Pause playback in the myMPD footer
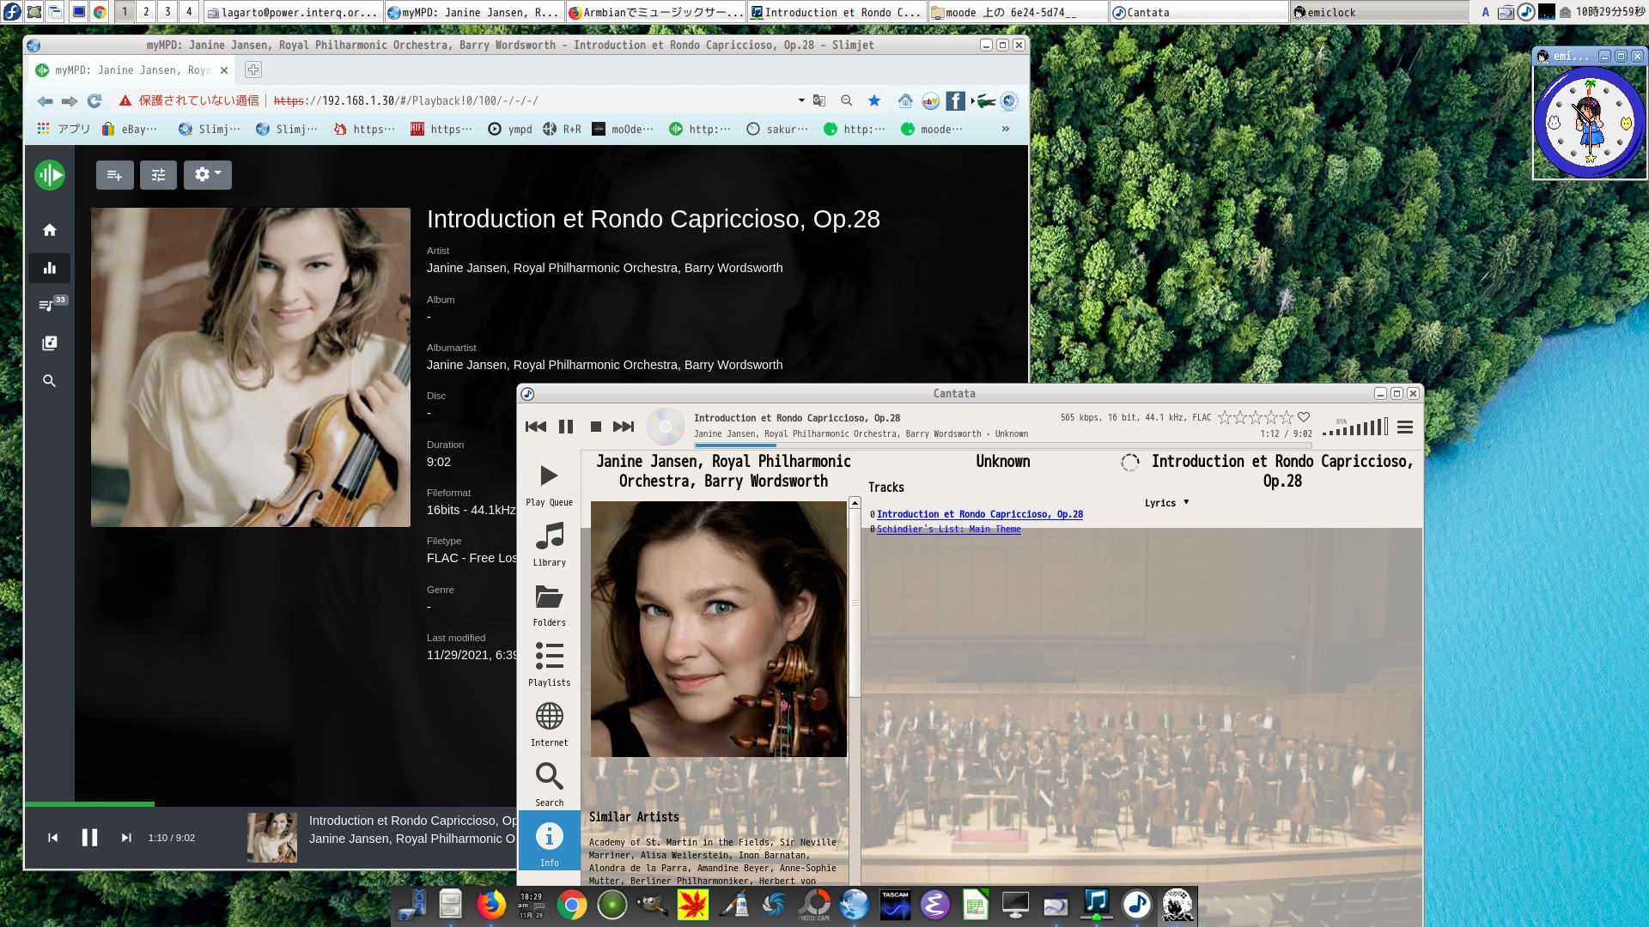Image resolution: width=1649 pixels, height=927 pixels. click(x=89, y=838)
